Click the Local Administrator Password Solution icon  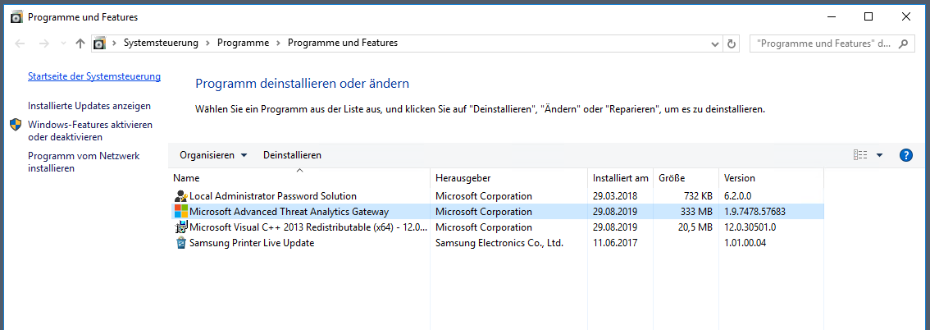[x=181, y=196]
